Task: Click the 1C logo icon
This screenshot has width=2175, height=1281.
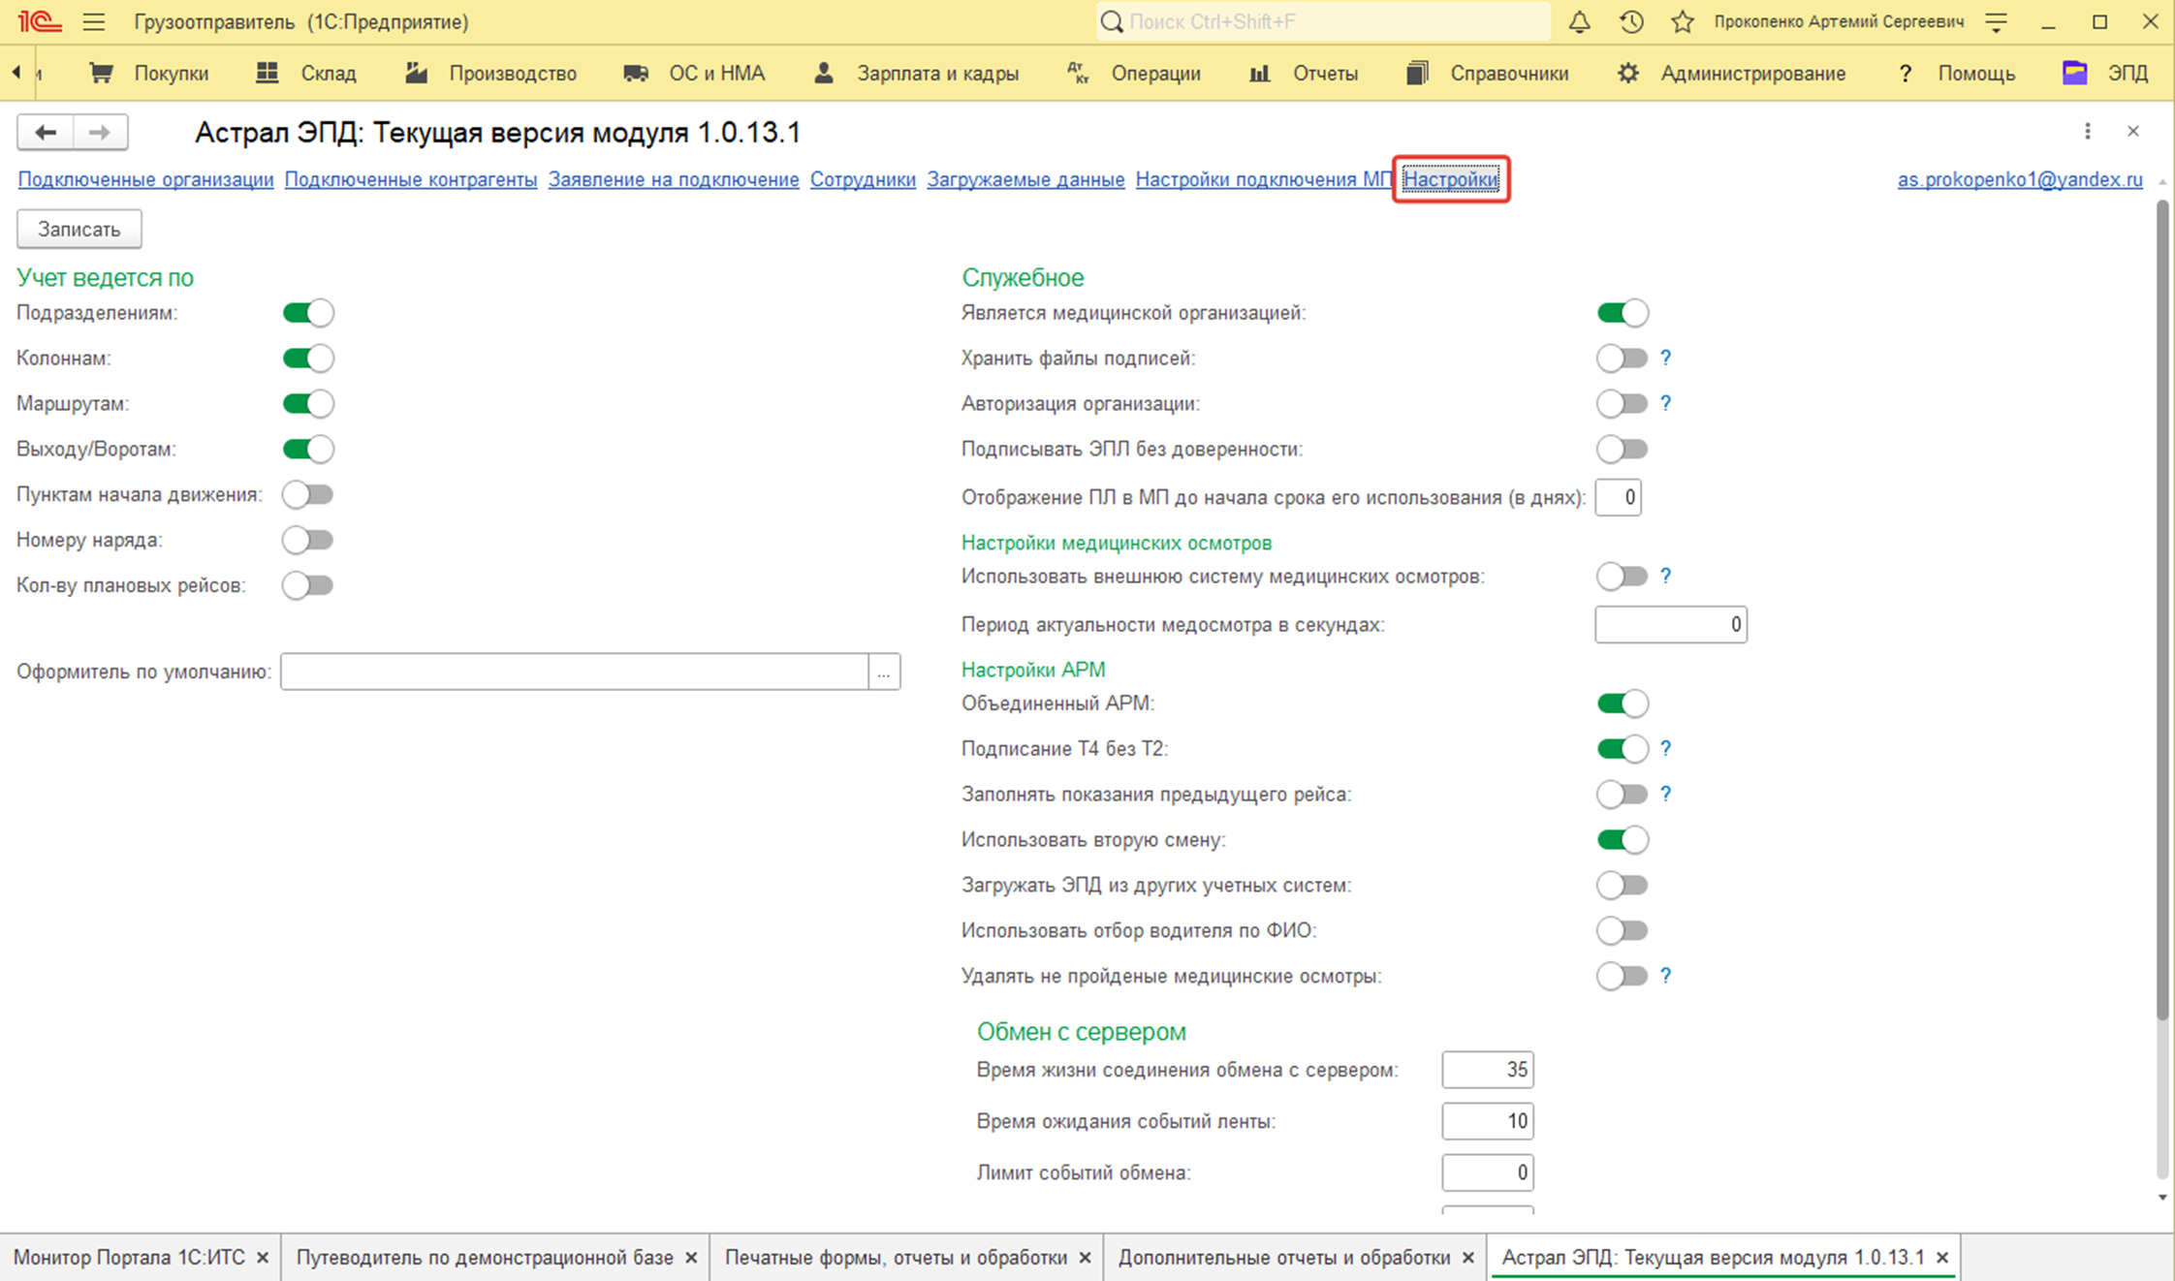Action: coord(40,20)
